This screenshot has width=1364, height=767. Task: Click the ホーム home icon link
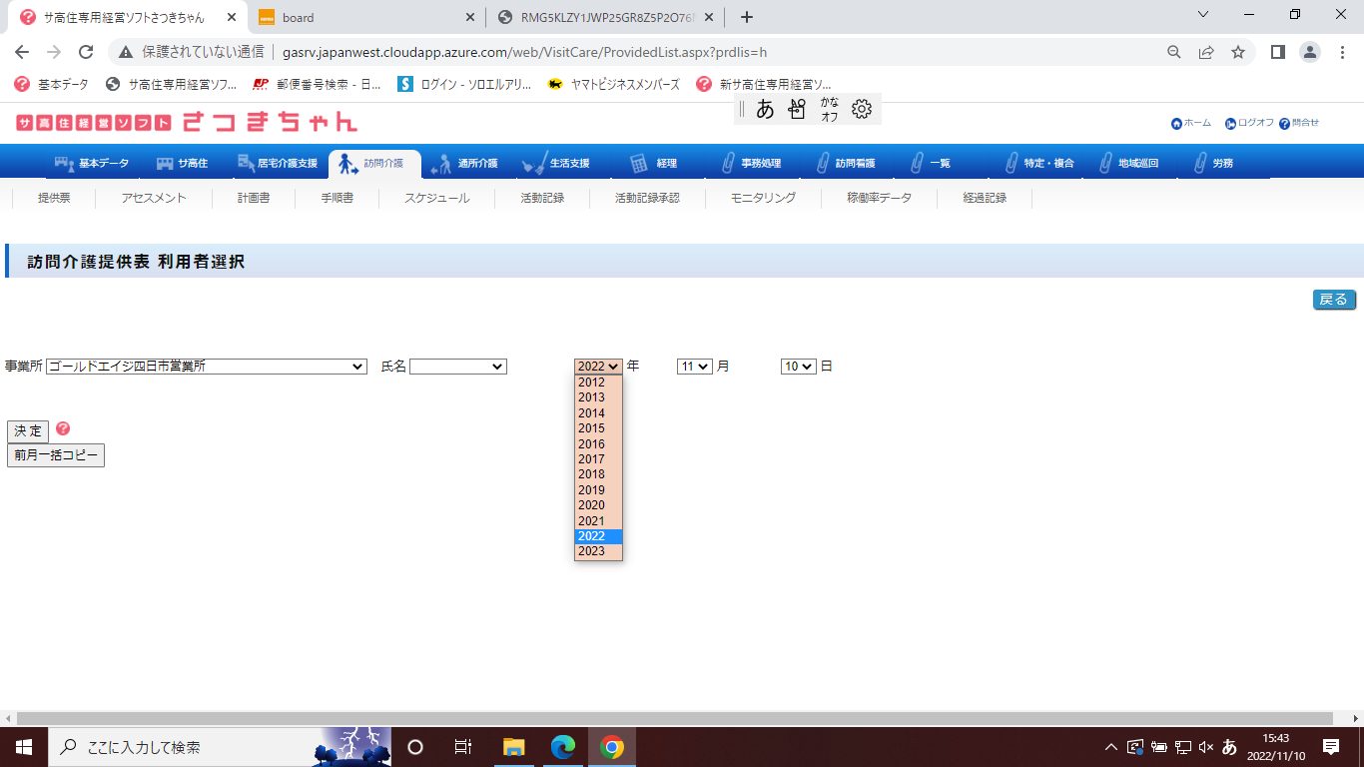[1177, 123]
